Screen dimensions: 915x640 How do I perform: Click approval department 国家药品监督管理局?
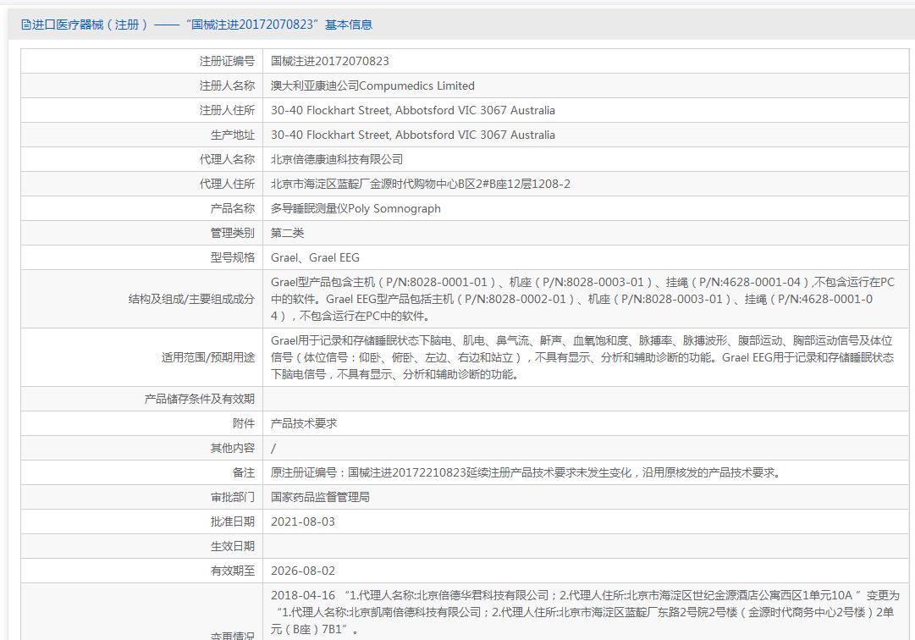point(320,497)
